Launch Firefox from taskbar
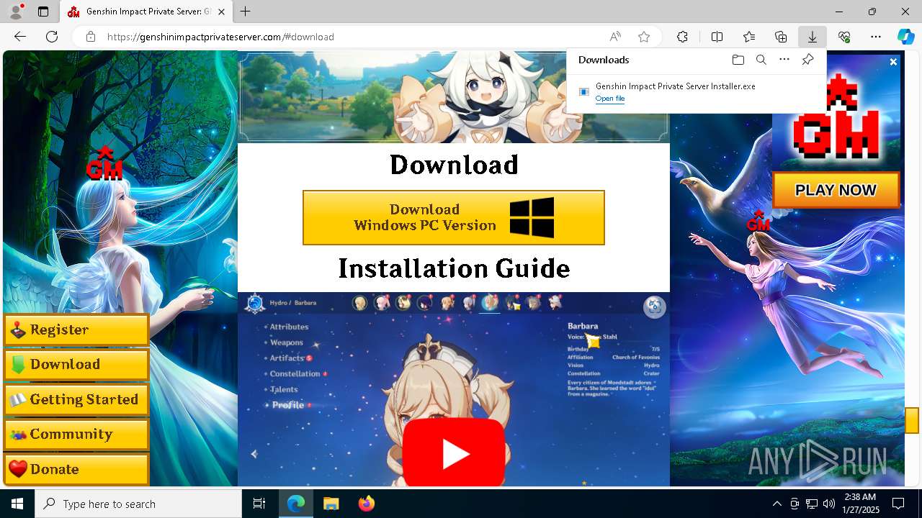This screenshot has height=518, width=922. (366, 504)
